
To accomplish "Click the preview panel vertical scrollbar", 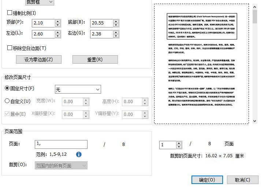I will pyautogui.click(x=255, y=66).
